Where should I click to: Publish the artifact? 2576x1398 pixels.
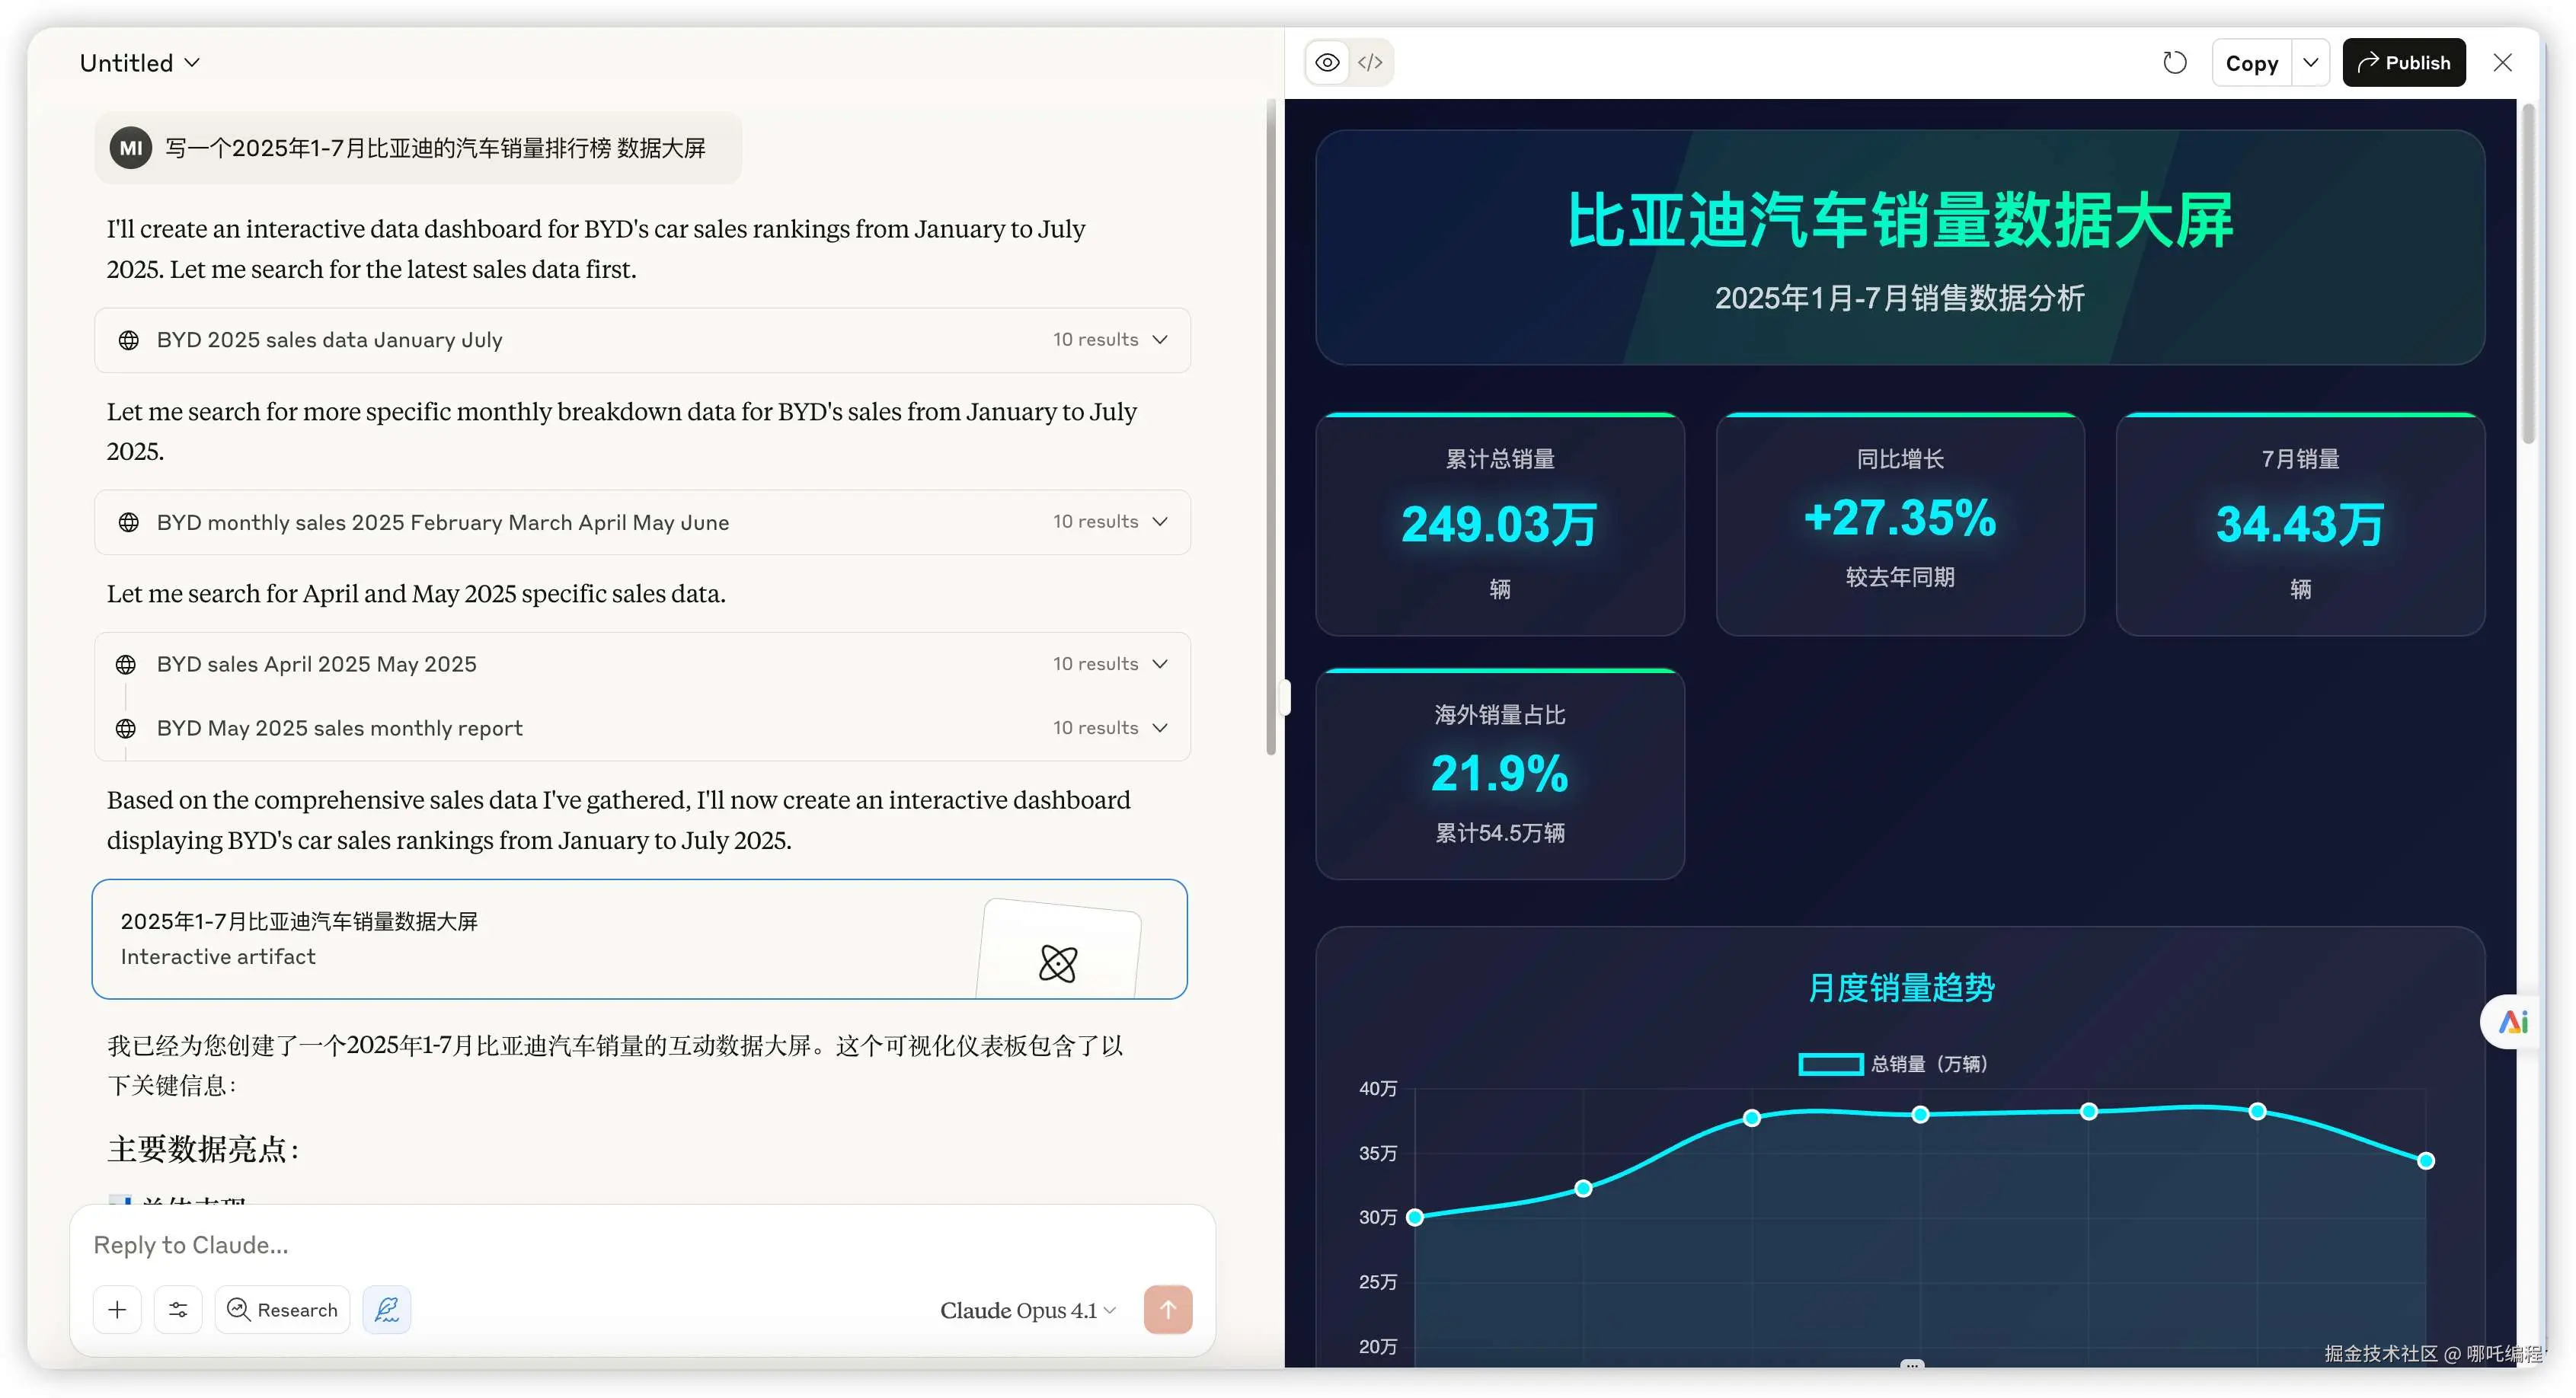tap(2403, 63)
